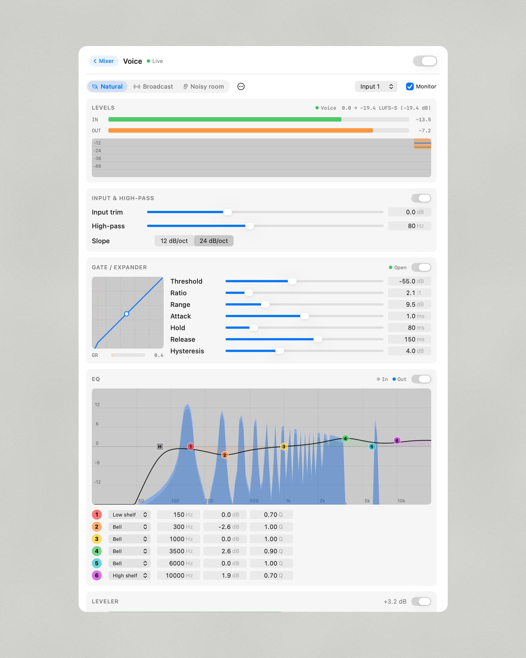526x658 pixels.
Task: Click EQ node 6 on the graph
Action: (x=397, y=441)
